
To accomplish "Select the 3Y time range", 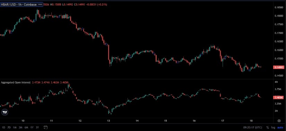I will pos(37,127).
